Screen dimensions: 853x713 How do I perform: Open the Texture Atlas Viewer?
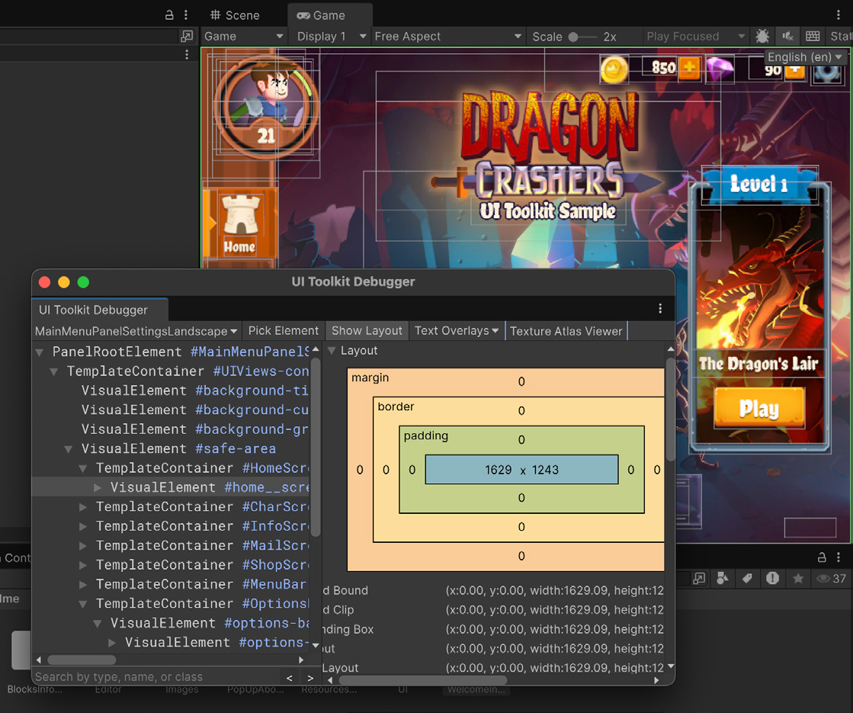click(x=566, y=331)
